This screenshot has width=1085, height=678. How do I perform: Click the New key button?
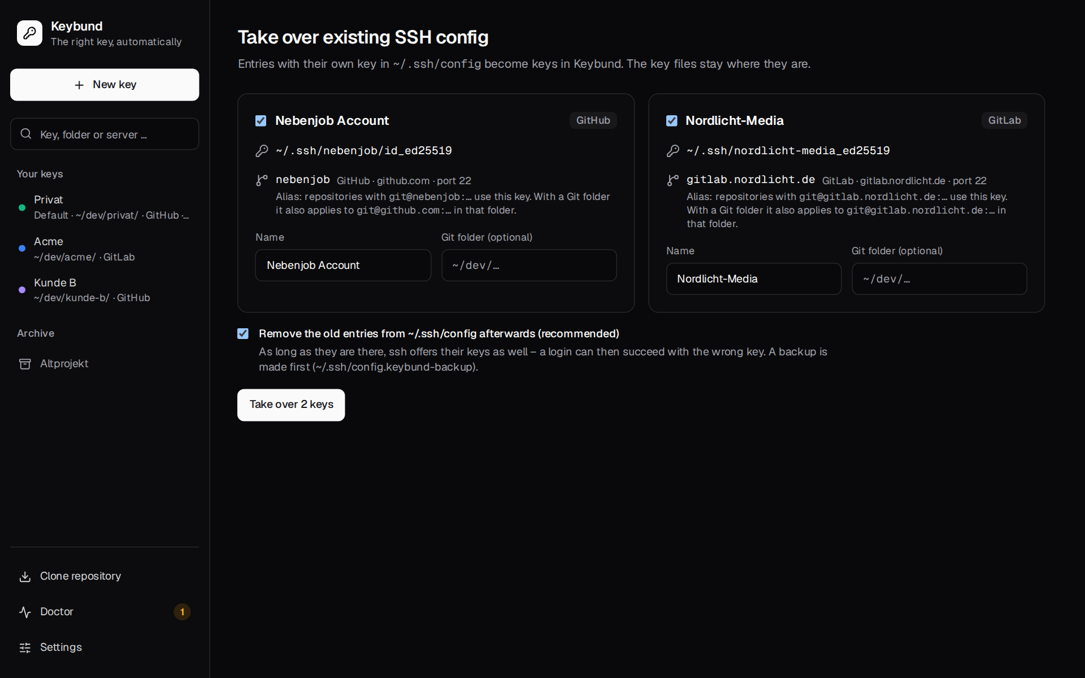(x=105, y=85)
